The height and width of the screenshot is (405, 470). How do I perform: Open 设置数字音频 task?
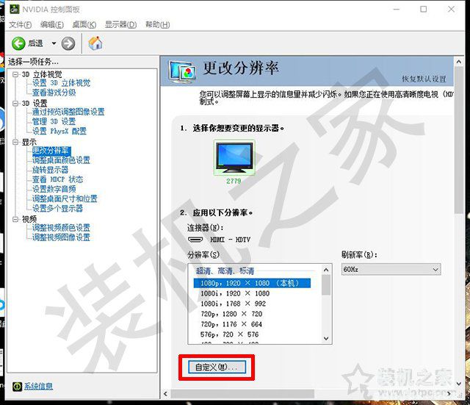click(54, 190)
